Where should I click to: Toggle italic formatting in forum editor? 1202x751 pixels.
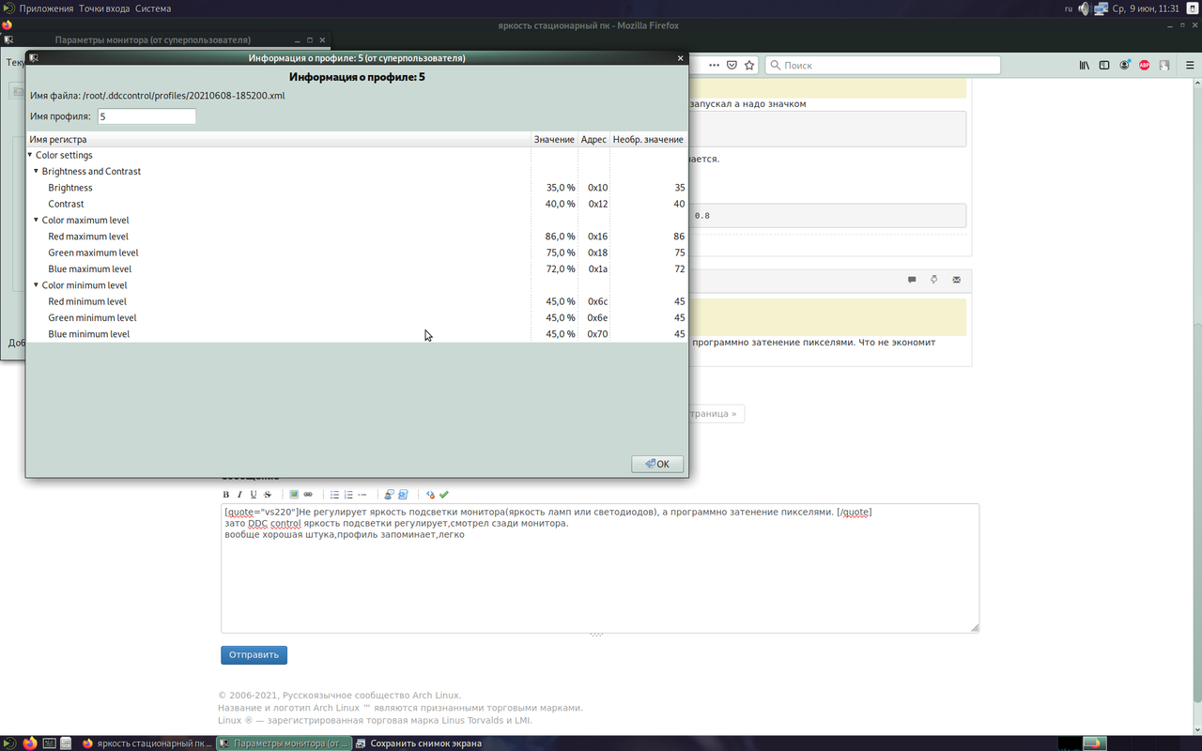(x=239, y=495)
